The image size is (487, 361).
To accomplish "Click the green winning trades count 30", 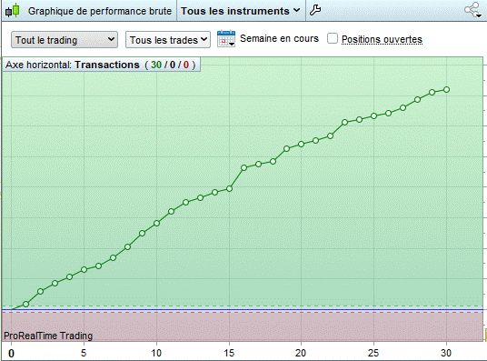I will 156,65.
